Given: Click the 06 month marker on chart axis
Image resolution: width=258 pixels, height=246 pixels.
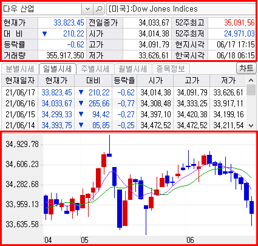Looking at the screenshot, I should 190,241.
